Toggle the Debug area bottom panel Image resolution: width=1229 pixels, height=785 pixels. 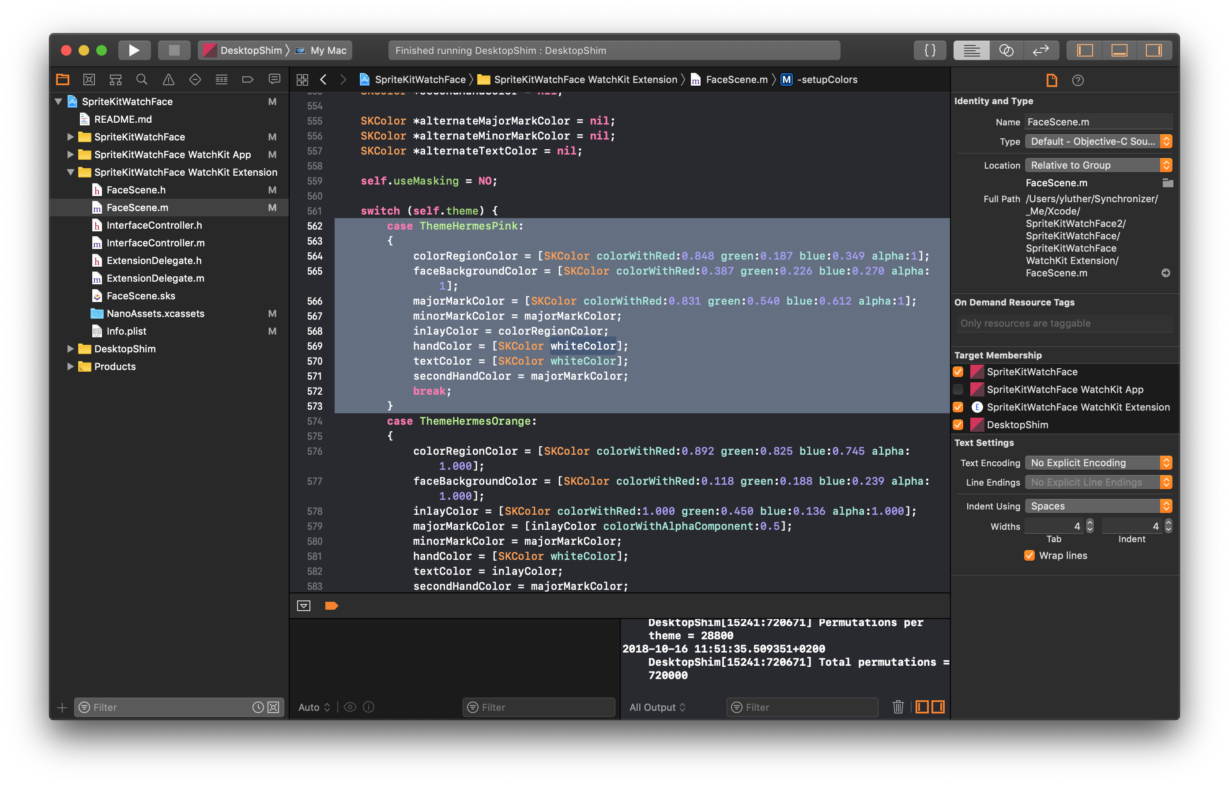click(1119, 50)
